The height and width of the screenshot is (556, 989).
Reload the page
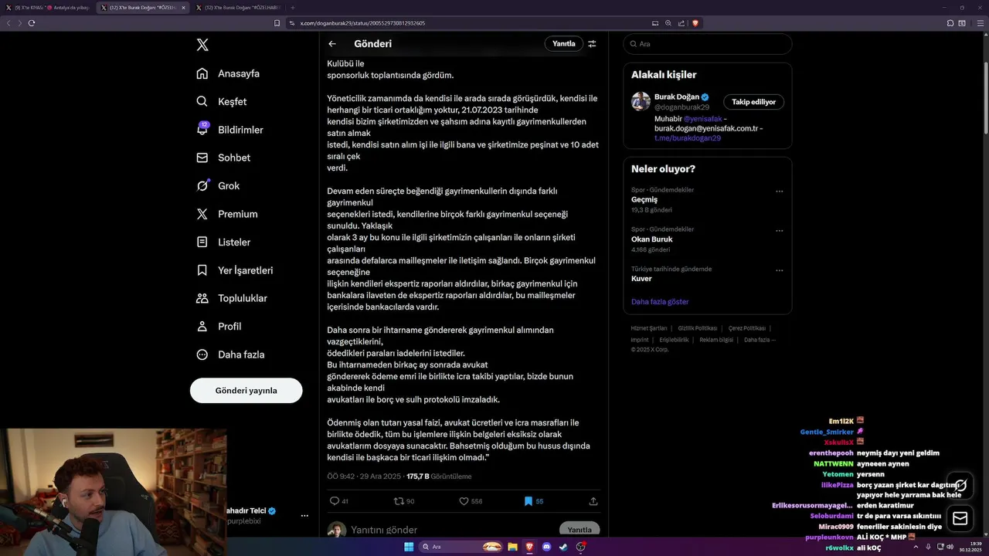pyautogui.click(x=32, y=23)
